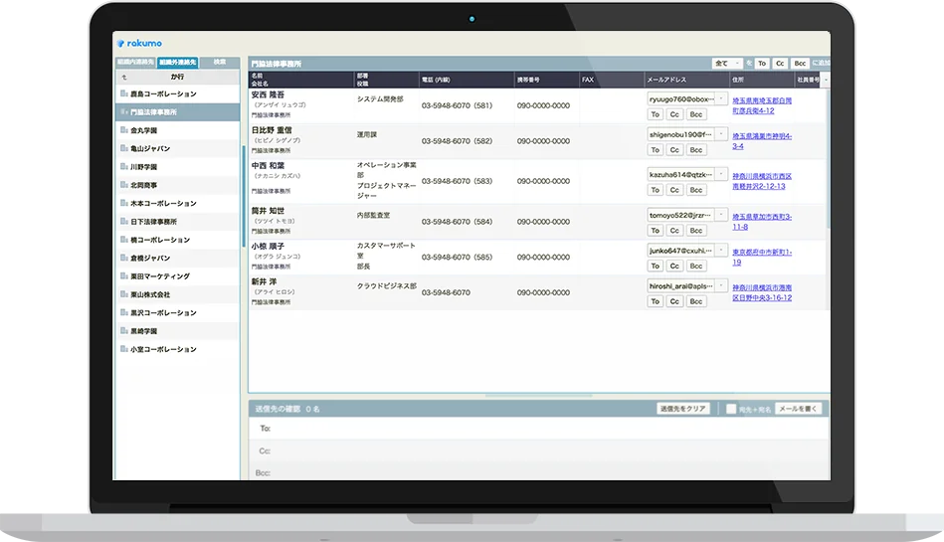This screenshot has width=944, height=542.
Task: Click the contact table horizontal scrollbar
Action: pos(539,396)
